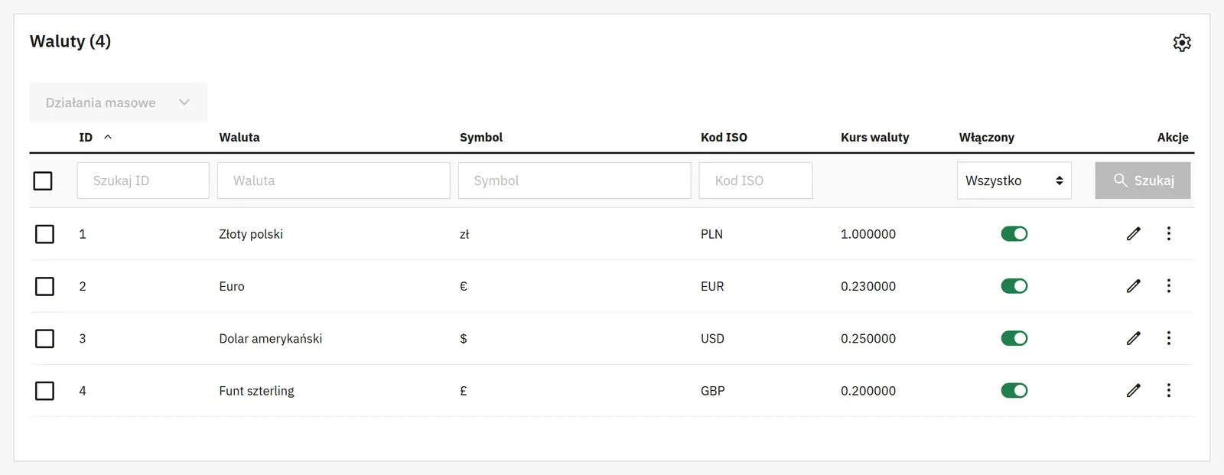1224x475 pixels.
Task: Tick the select-all checkbox in filter row
Action: tap(43, 181)
